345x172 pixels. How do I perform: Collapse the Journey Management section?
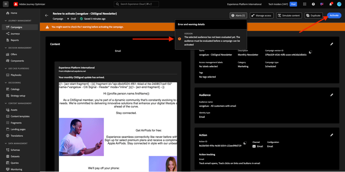point(6,21)
